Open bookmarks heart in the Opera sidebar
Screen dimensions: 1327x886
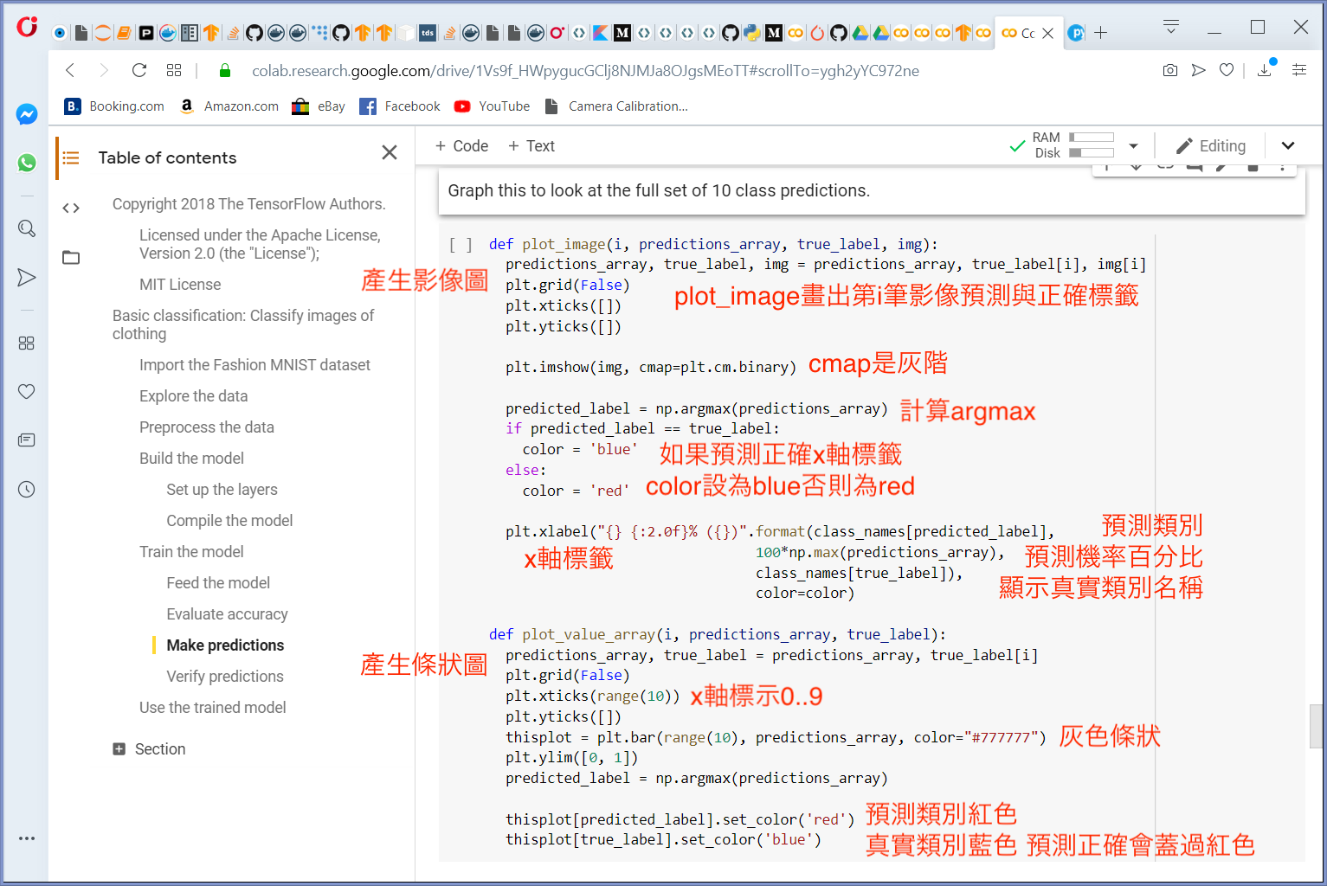27,392
